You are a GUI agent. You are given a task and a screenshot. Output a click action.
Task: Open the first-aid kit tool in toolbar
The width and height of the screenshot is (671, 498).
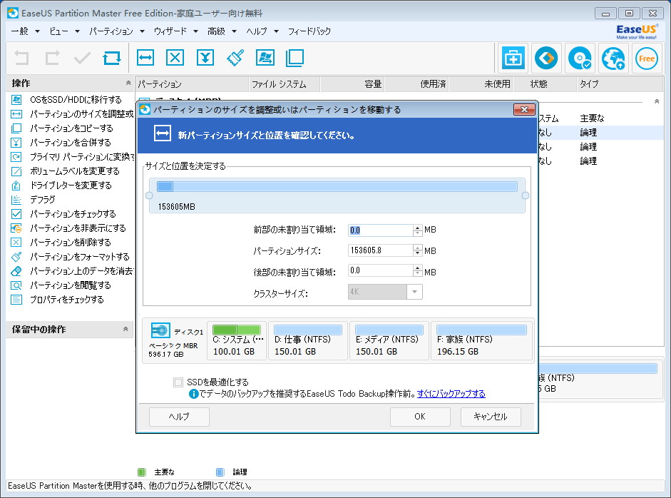(x=513, y=59)
